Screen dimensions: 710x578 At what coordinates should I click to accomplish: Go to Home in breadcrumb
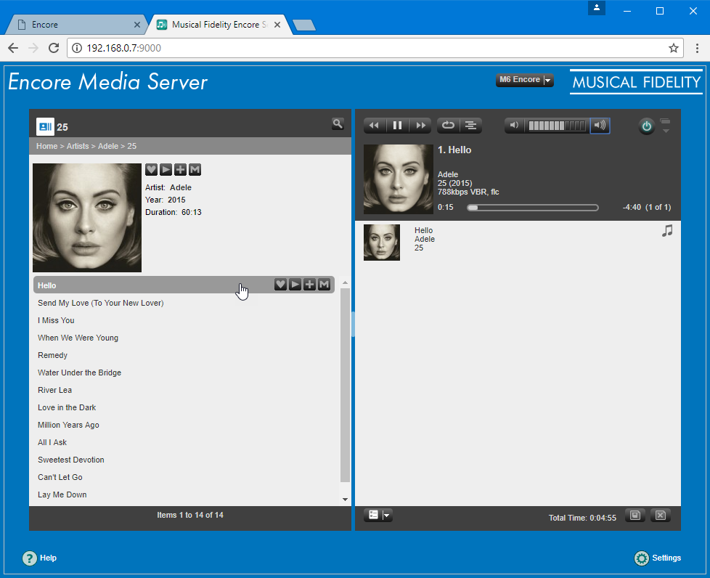[x=46, y=146]
